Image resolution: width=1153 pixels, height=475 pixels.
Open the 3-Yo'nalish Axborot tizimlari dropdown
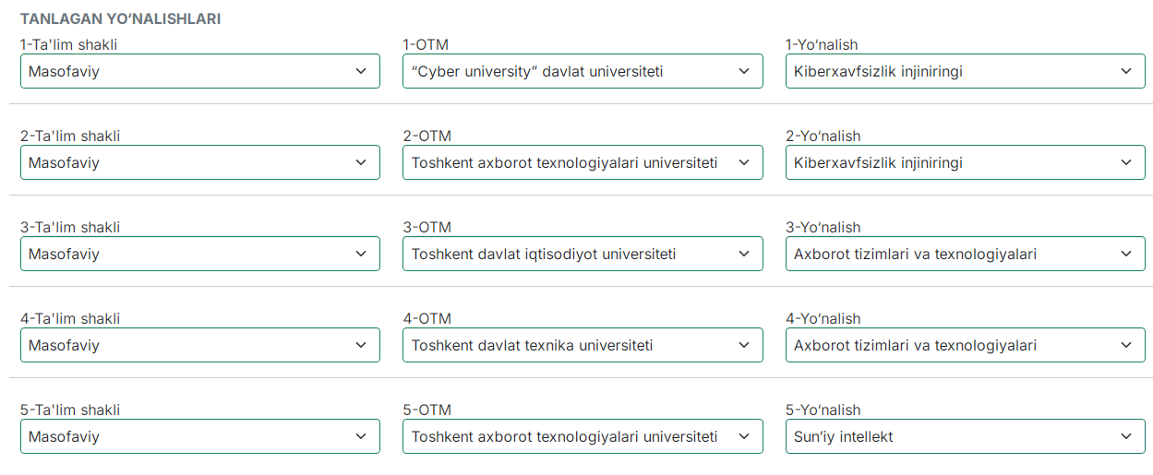click(x=966, y=254)
